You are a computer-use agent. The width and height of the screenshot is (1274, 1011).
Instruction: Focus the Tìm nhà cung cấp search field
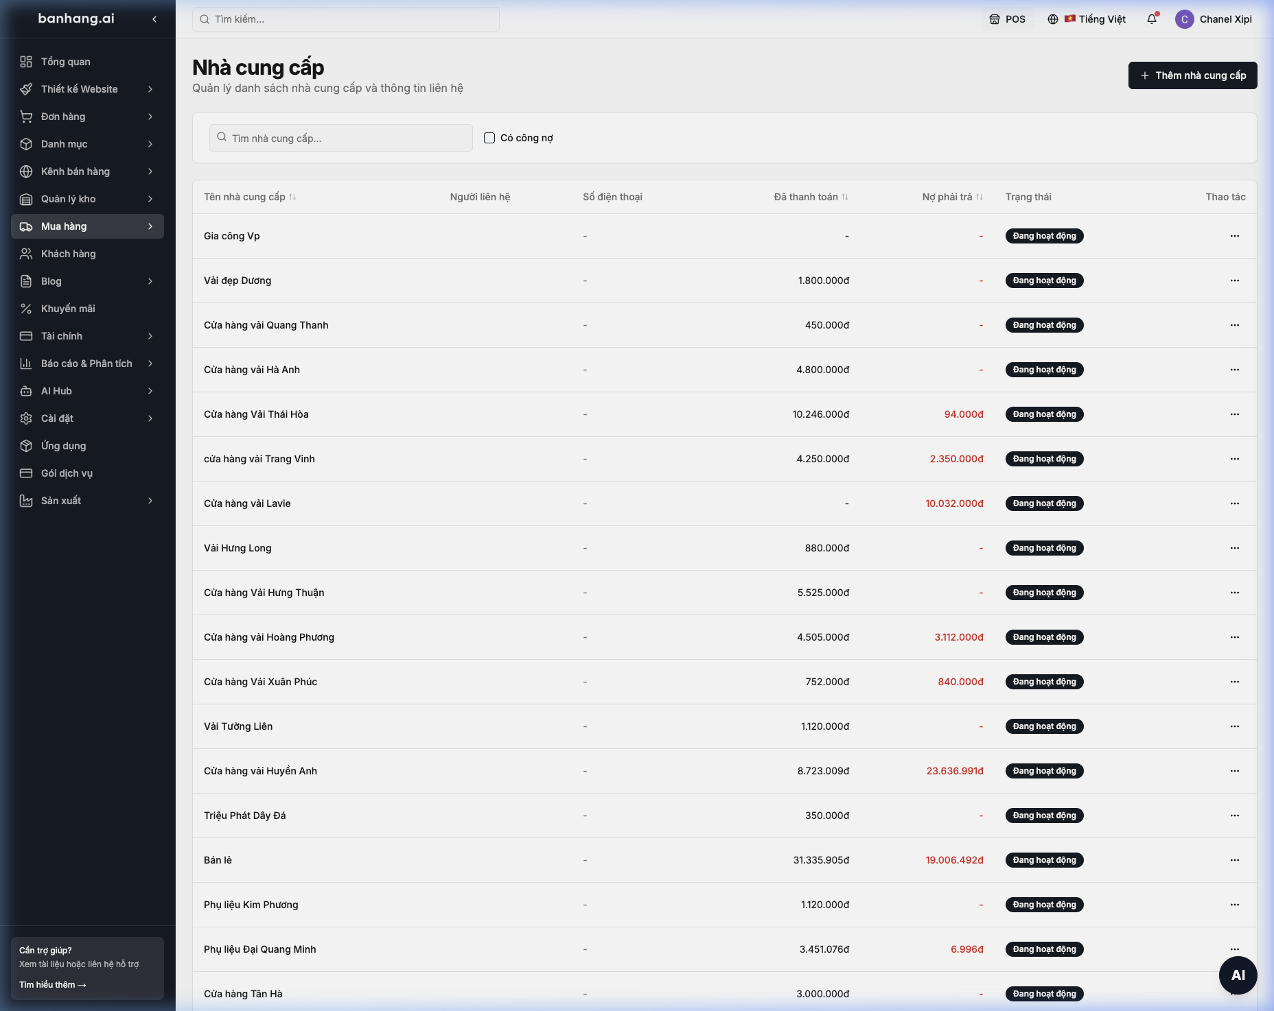coord(341,138)
